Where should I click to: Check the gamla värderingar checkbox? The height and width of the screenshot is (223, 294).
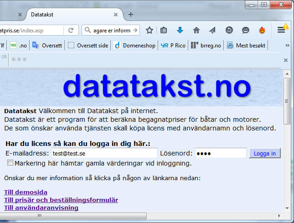pos(10,163)
